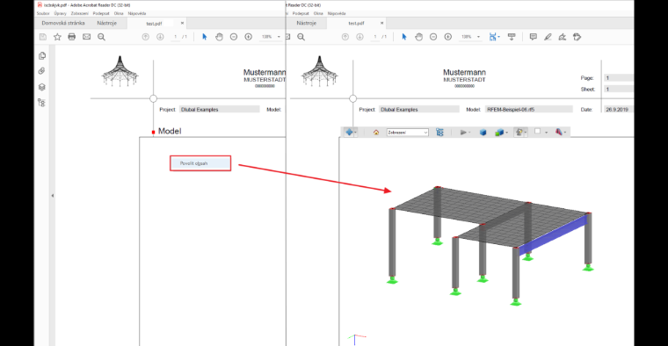Click Print icon in left Acrobat window

click(71, 37)
